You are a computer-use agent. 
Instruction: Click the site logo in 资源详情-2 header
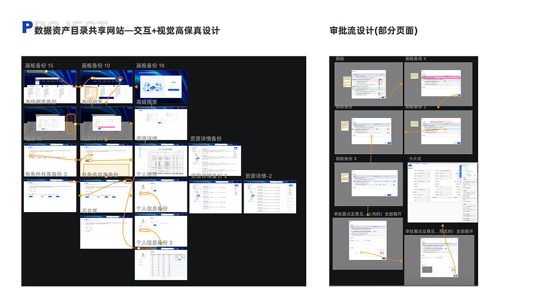click(x=248, y=182)
